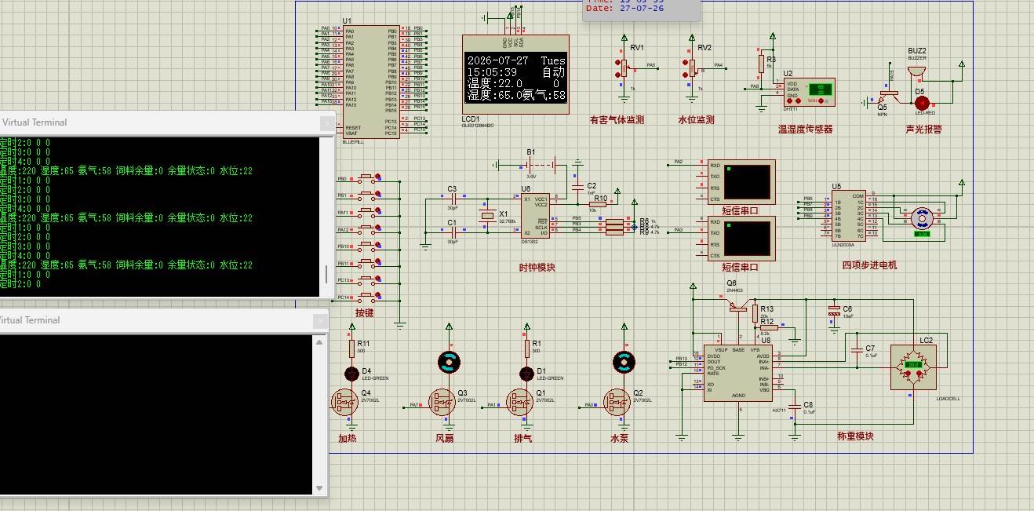1034x511 pixels.
Task: Select the lower serial terminal component
Action: point(741,239)
